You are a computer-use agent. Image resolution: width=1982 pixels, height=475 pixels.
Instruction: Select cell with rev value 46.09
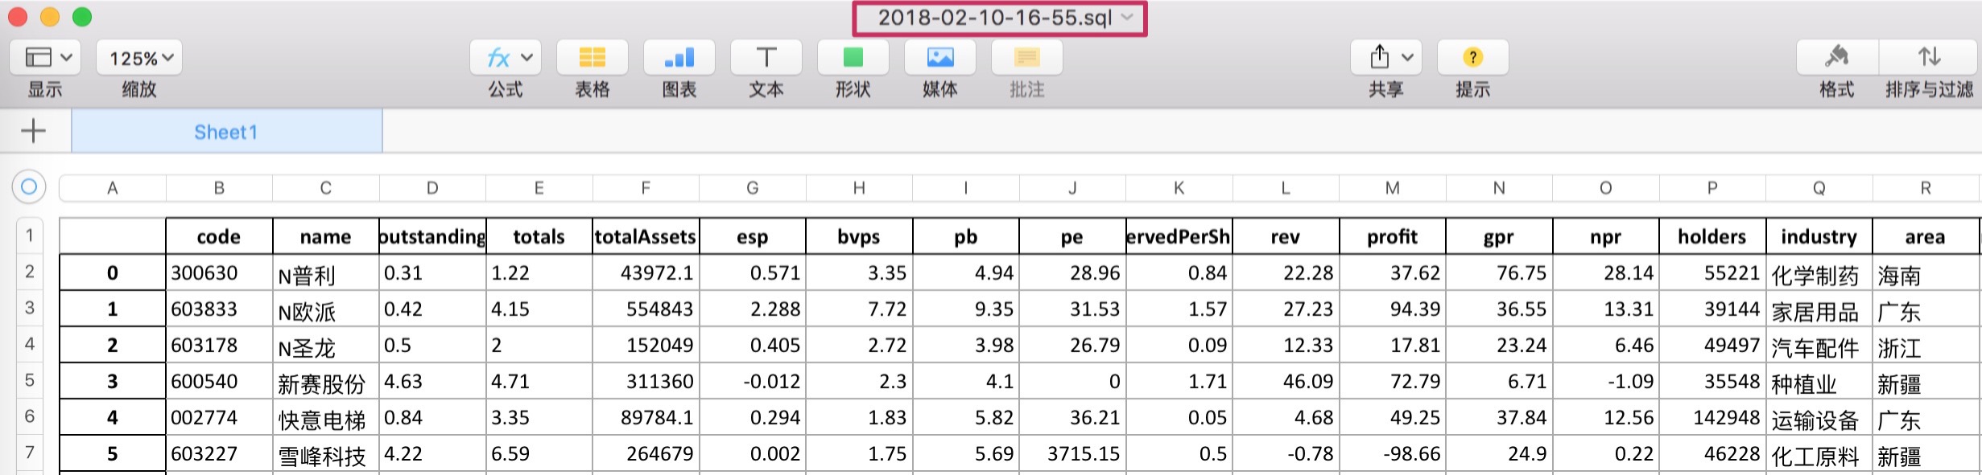click(x=1286, y=381)
